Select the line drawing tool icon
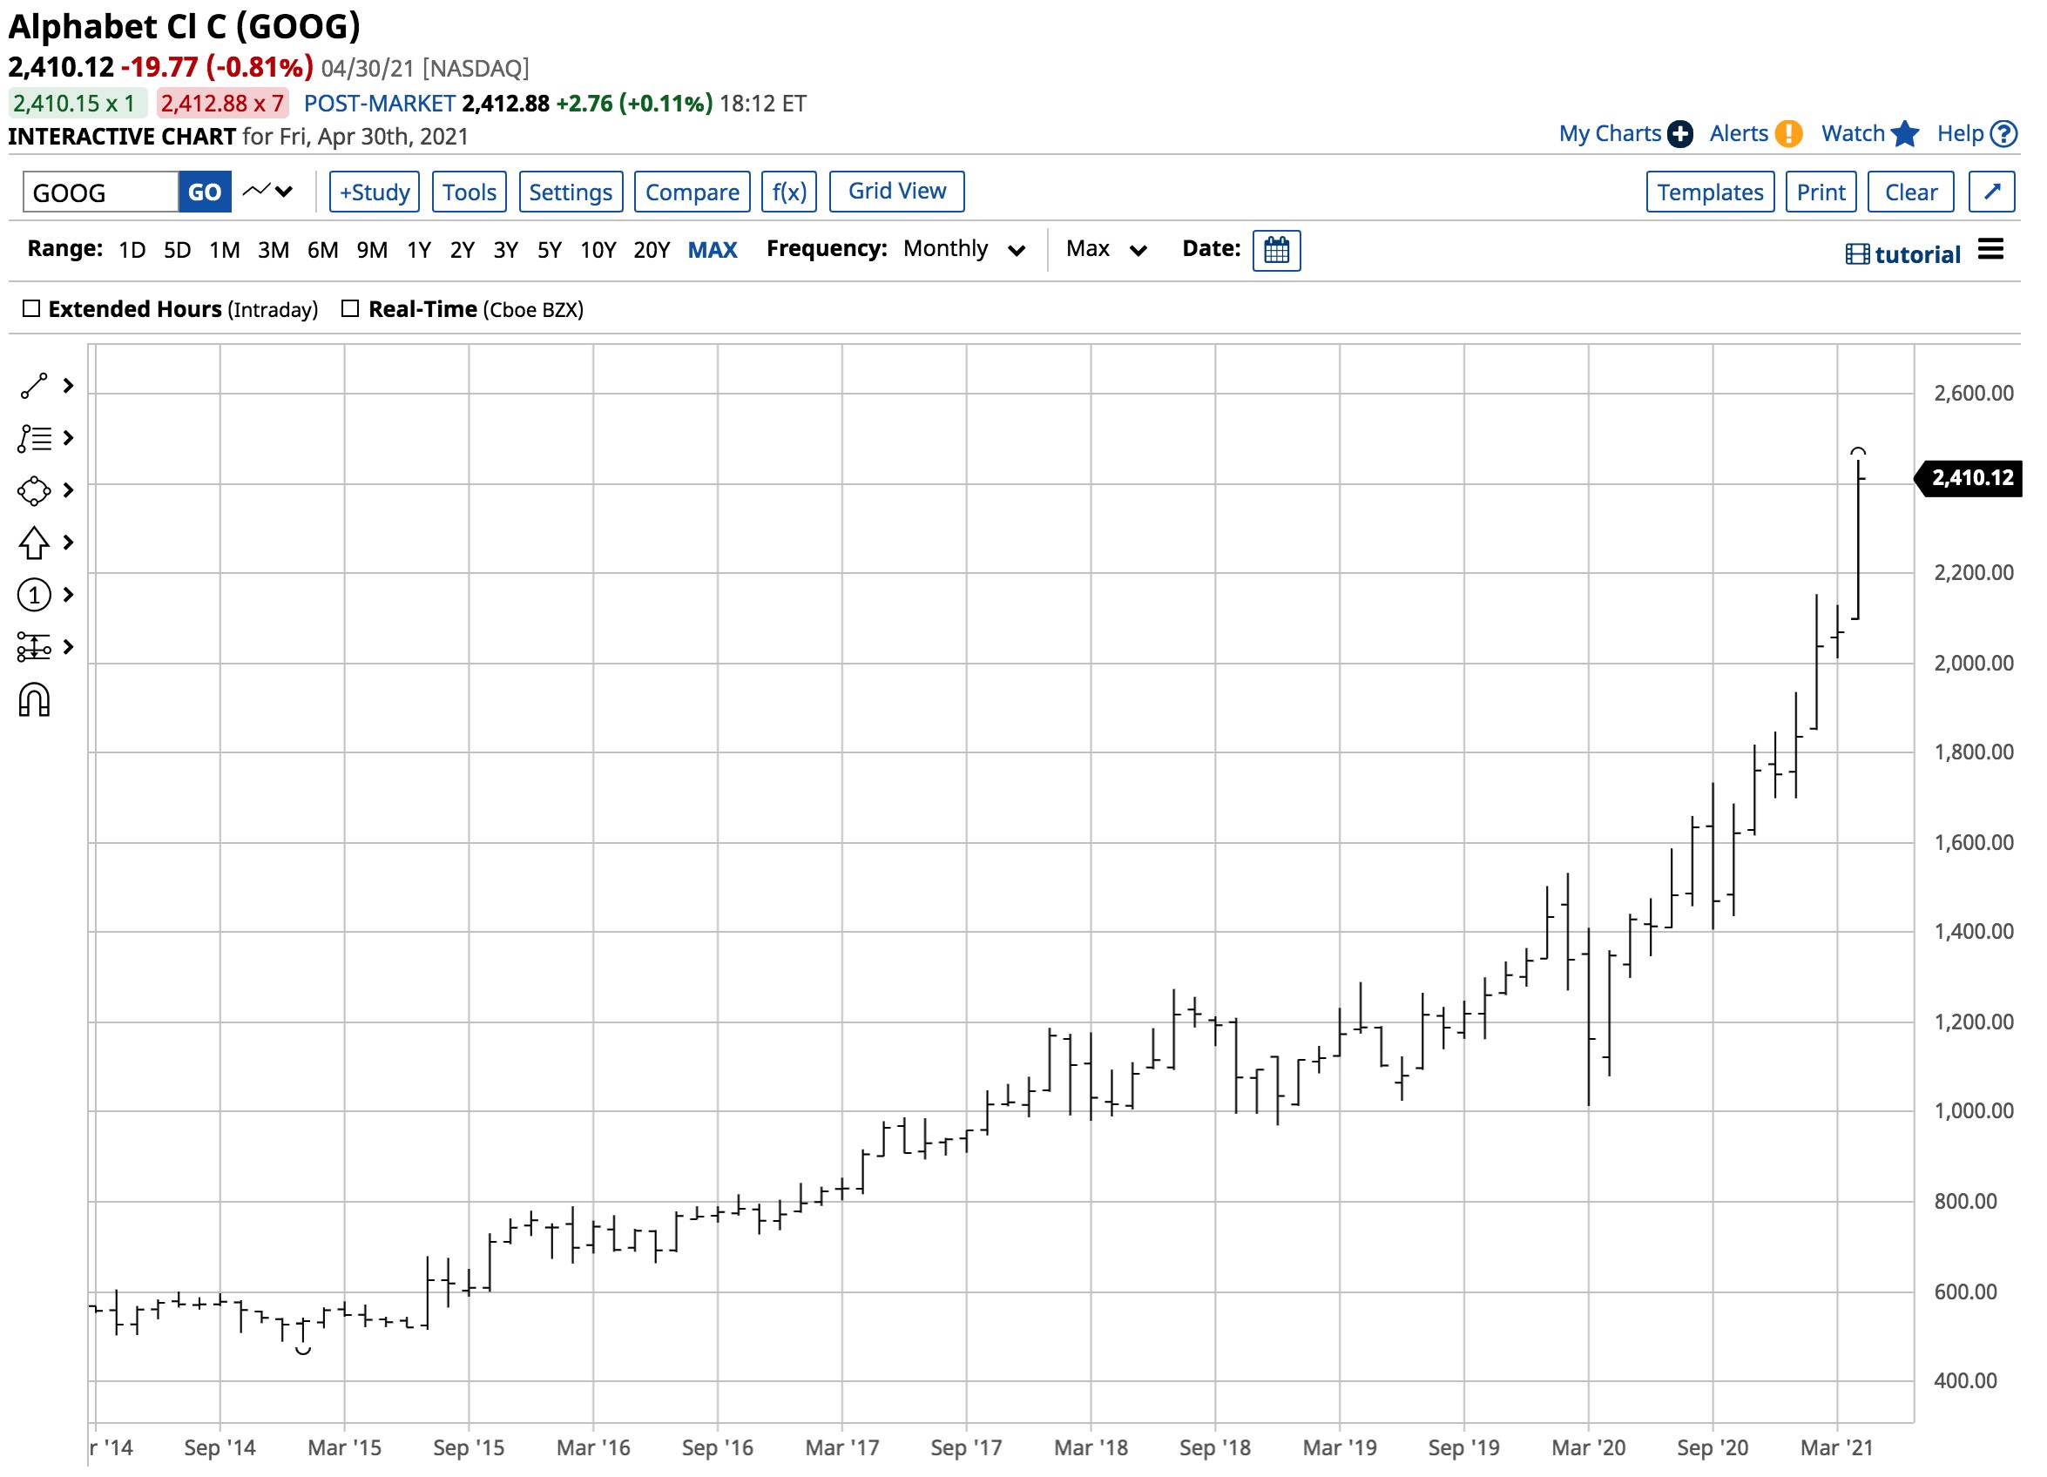The width and height of the screenshot is (2047, 1477). pyautogui.click(x=34, y=387)
